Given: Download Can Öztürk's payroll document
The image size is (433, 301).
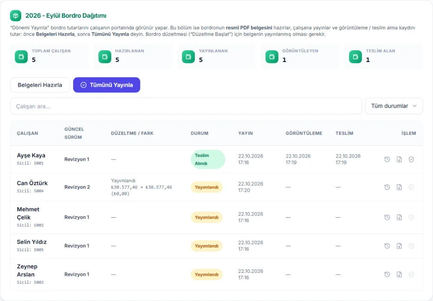Looking at the screenshot, I should pos(399,187).
